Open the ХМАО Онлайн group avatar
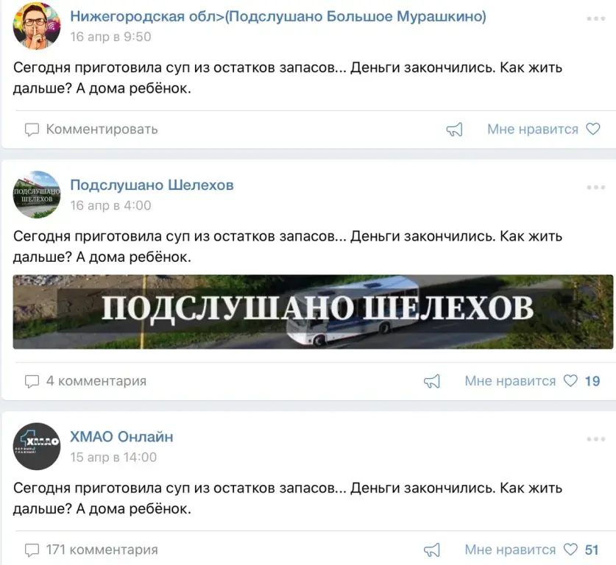This screenshot has width=616, height=565. point(37,447)
